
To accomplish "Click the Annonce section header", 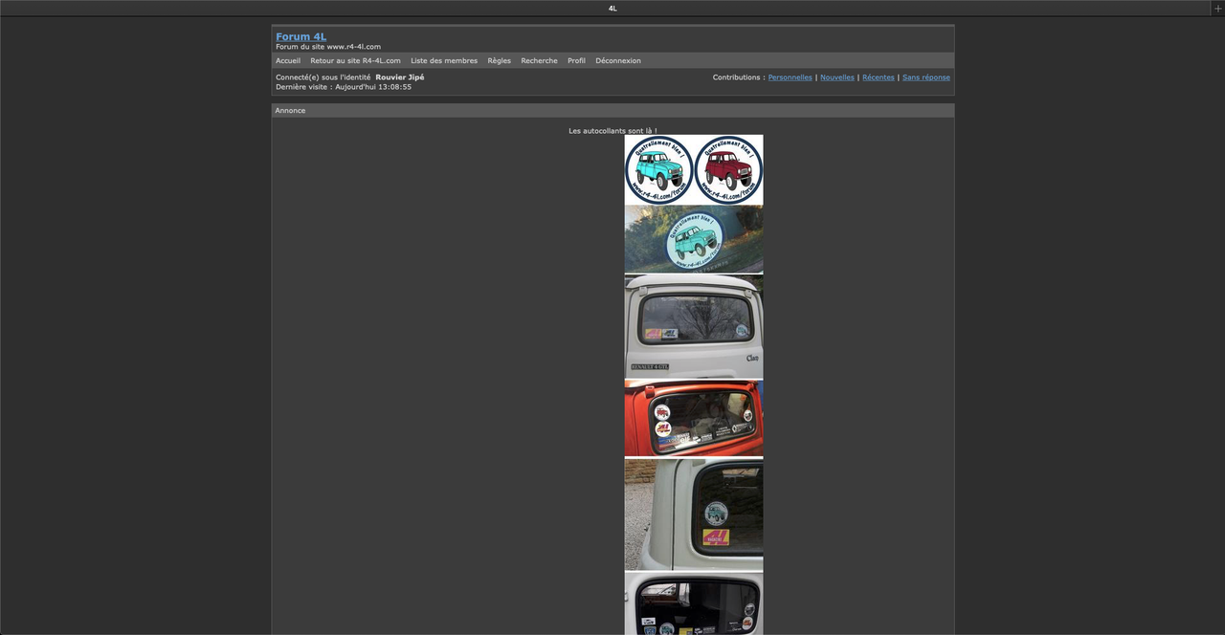I will (612, 110).
